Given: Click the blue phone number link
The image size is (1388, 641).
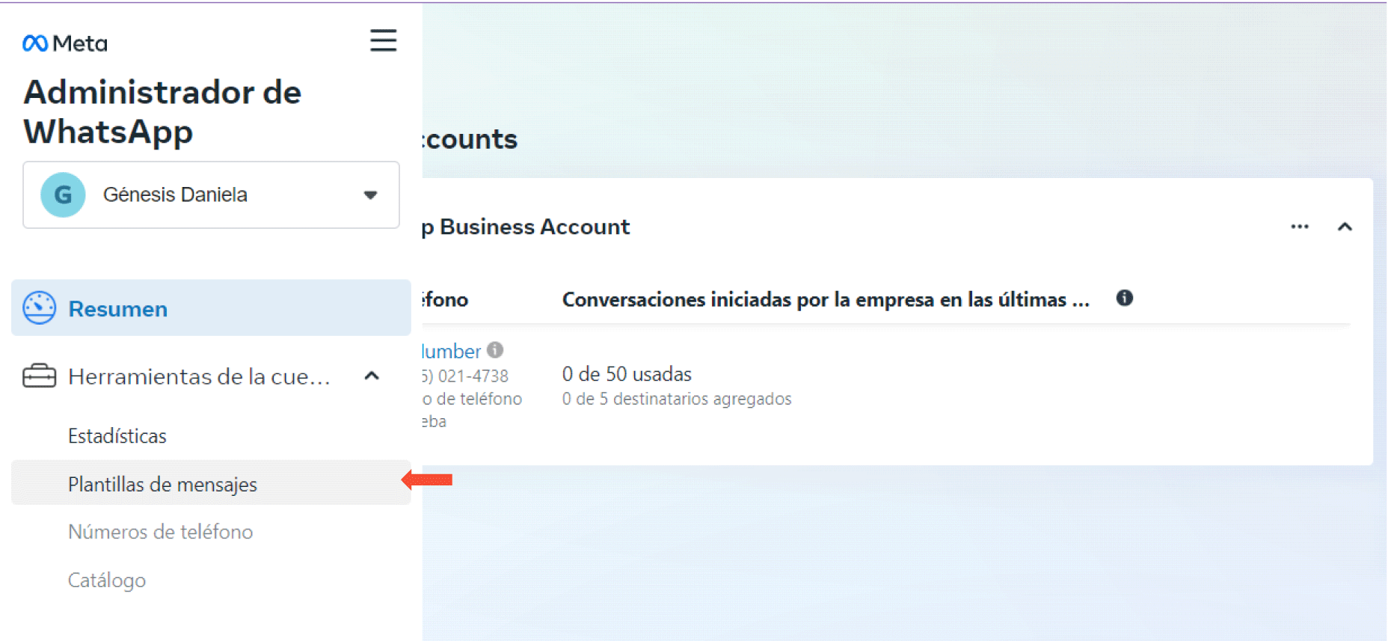Looking at the screenshot, I should 452,351.
